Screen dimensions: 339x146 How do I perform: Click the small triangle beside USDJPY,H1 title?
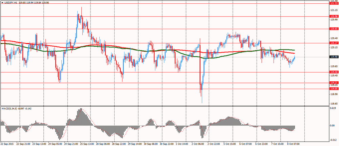2,2
